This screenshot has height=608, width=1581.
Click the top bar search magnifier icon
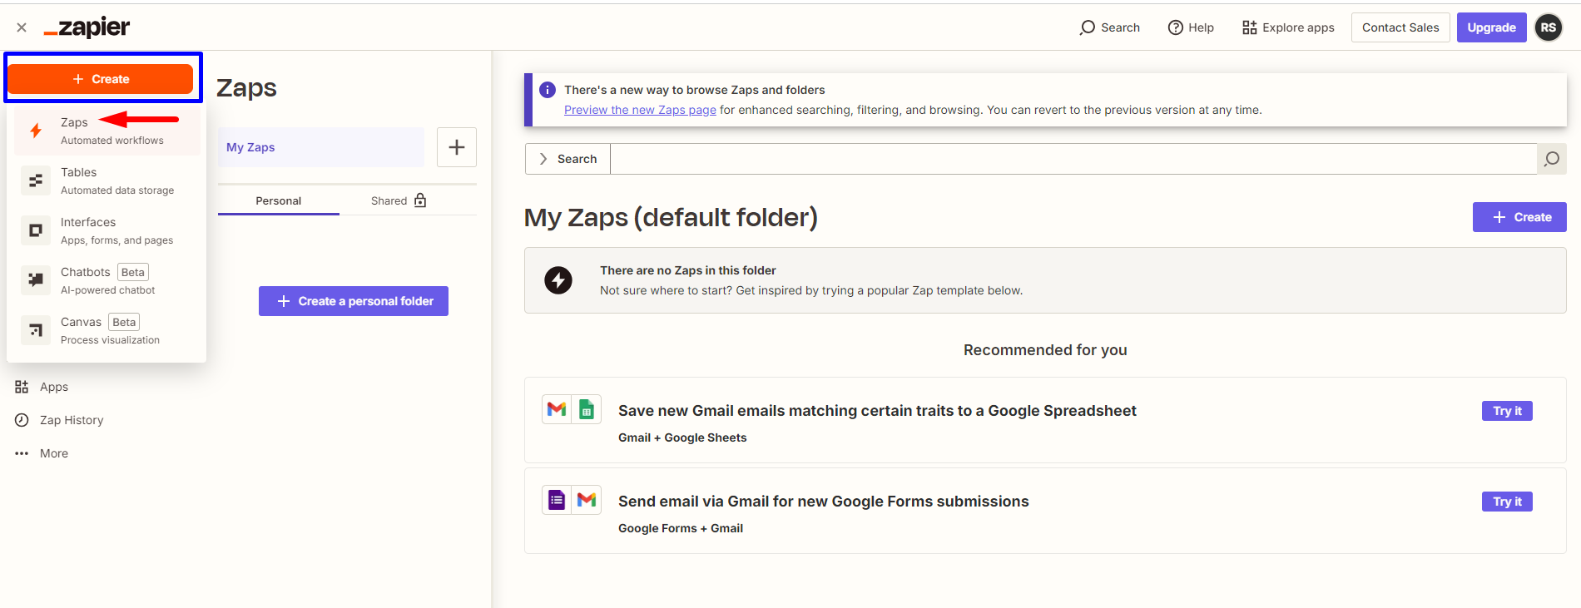point(1088,27)
